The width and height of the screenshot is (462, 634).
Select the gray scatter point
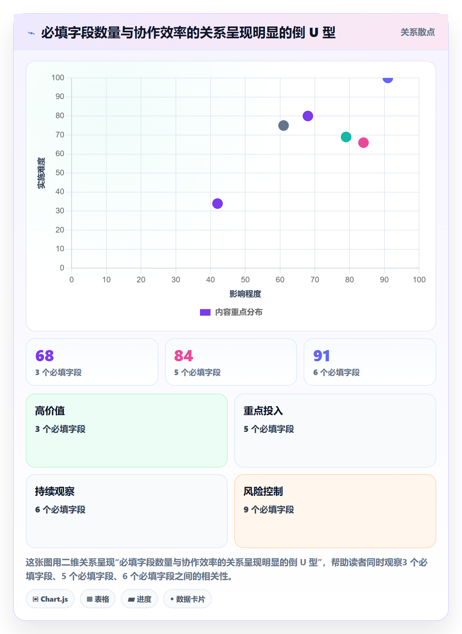click(x=283, y=125)
